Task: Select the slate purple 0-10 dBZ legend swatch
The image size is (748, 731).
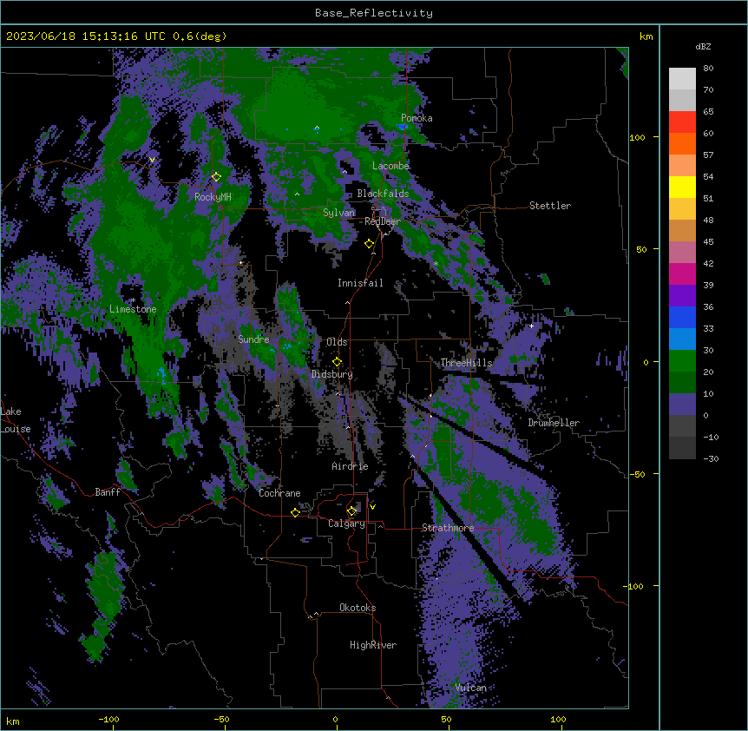Action: (x=682, y=405)
